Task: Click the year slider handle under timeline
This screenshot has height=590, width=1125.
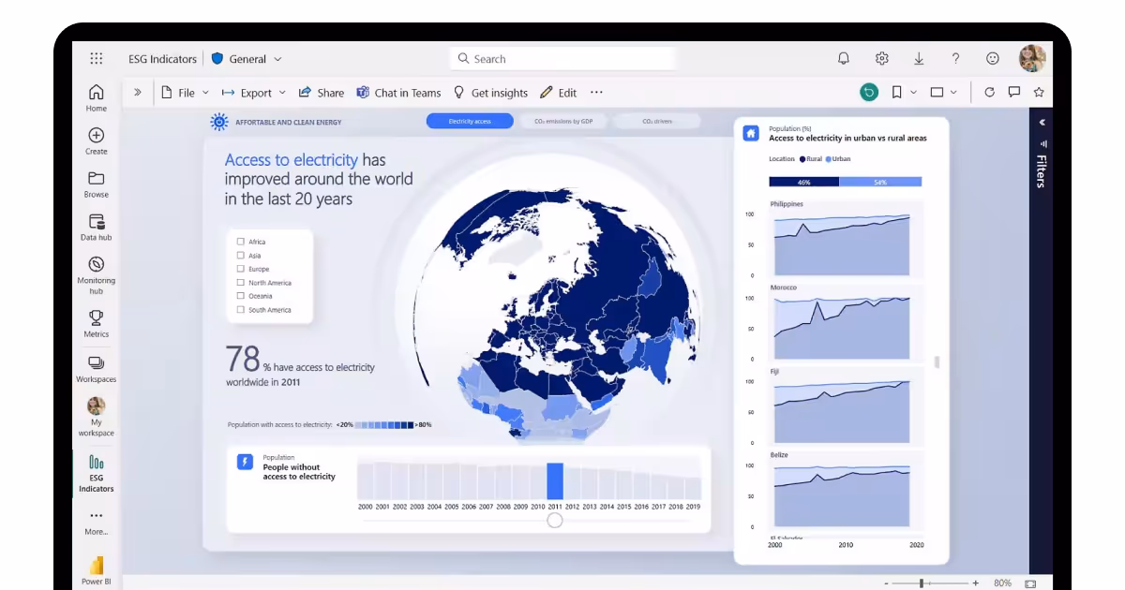Action: 555,520
